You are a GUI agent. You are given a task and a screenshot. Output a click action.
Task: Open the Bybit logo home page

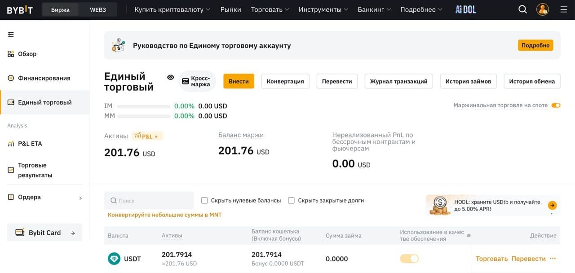tap(19, 9)
